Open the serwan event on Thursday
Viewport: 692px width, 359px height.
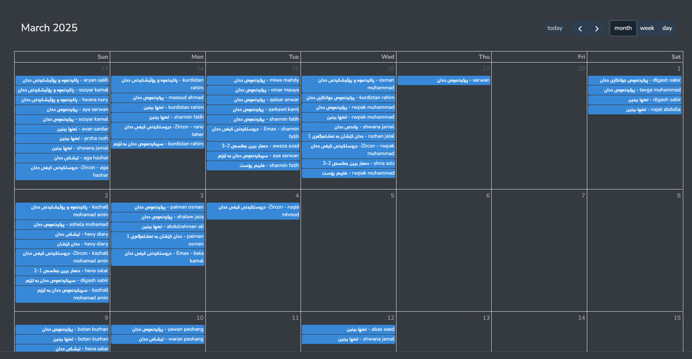pos(443,81)
